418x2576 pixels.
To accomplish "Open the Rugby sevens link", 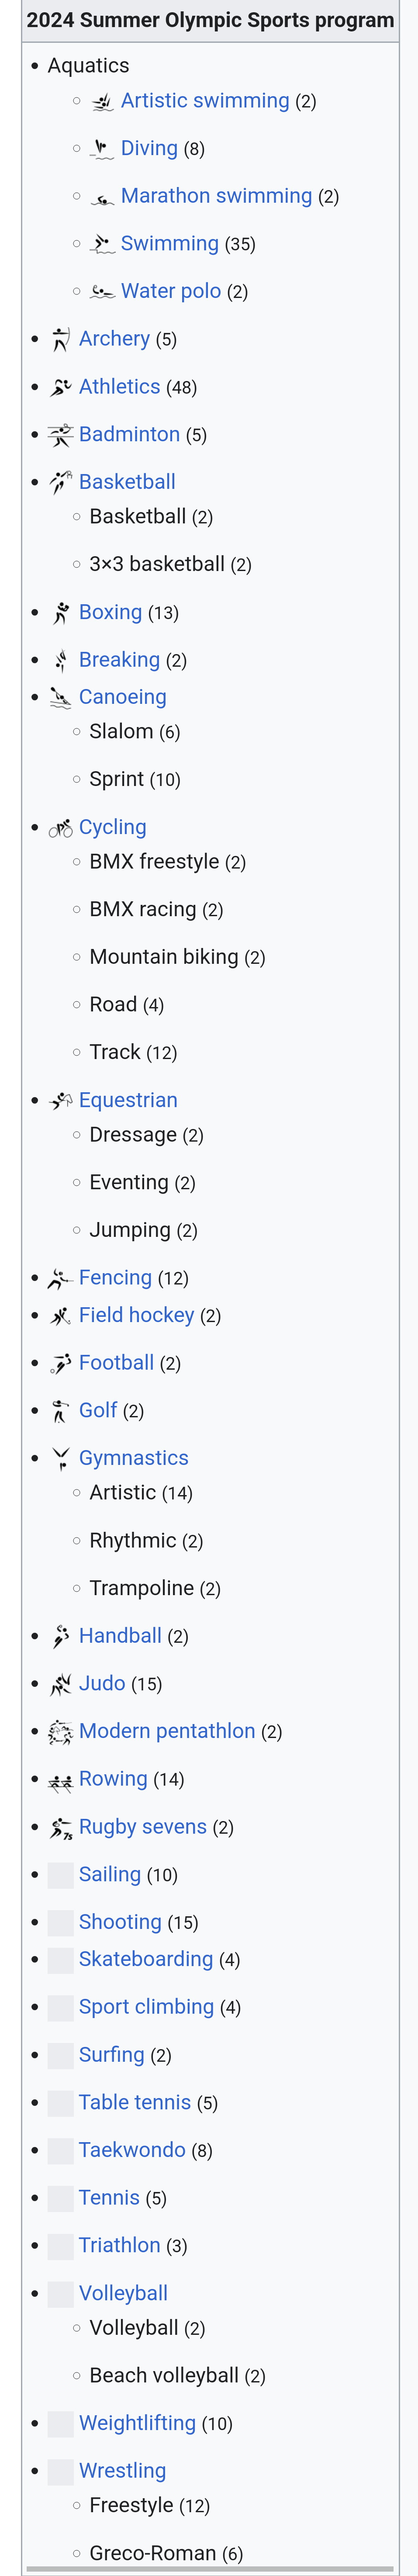I will (142, 1827).
